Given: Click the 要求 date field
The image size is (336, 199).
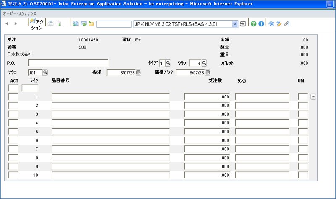Looking at the screenshot, I should 121,72.
